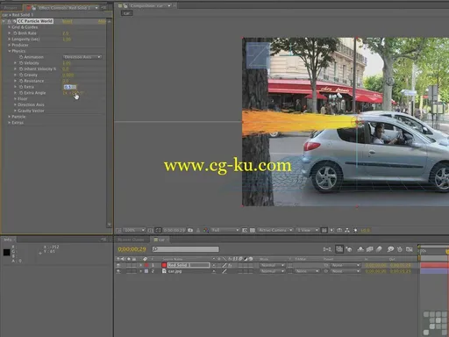Switch to the Project tab

(x=11, y=8)
